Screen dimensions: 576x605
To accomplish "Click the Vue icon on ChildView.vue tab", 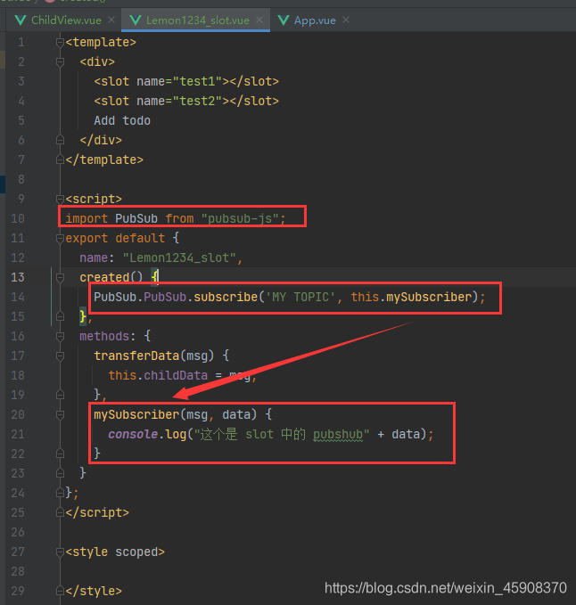I will [x=21, y=20].
